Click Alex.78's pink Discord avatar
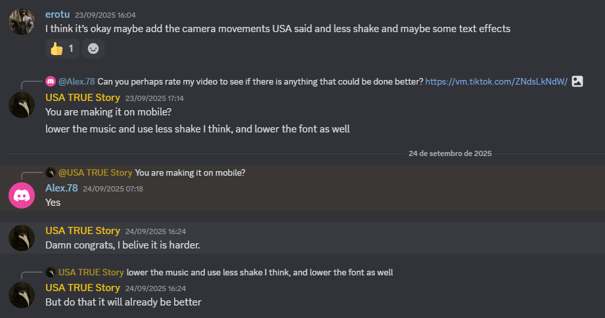This screenshot has width=605, height=318. [x=22, y=195]
